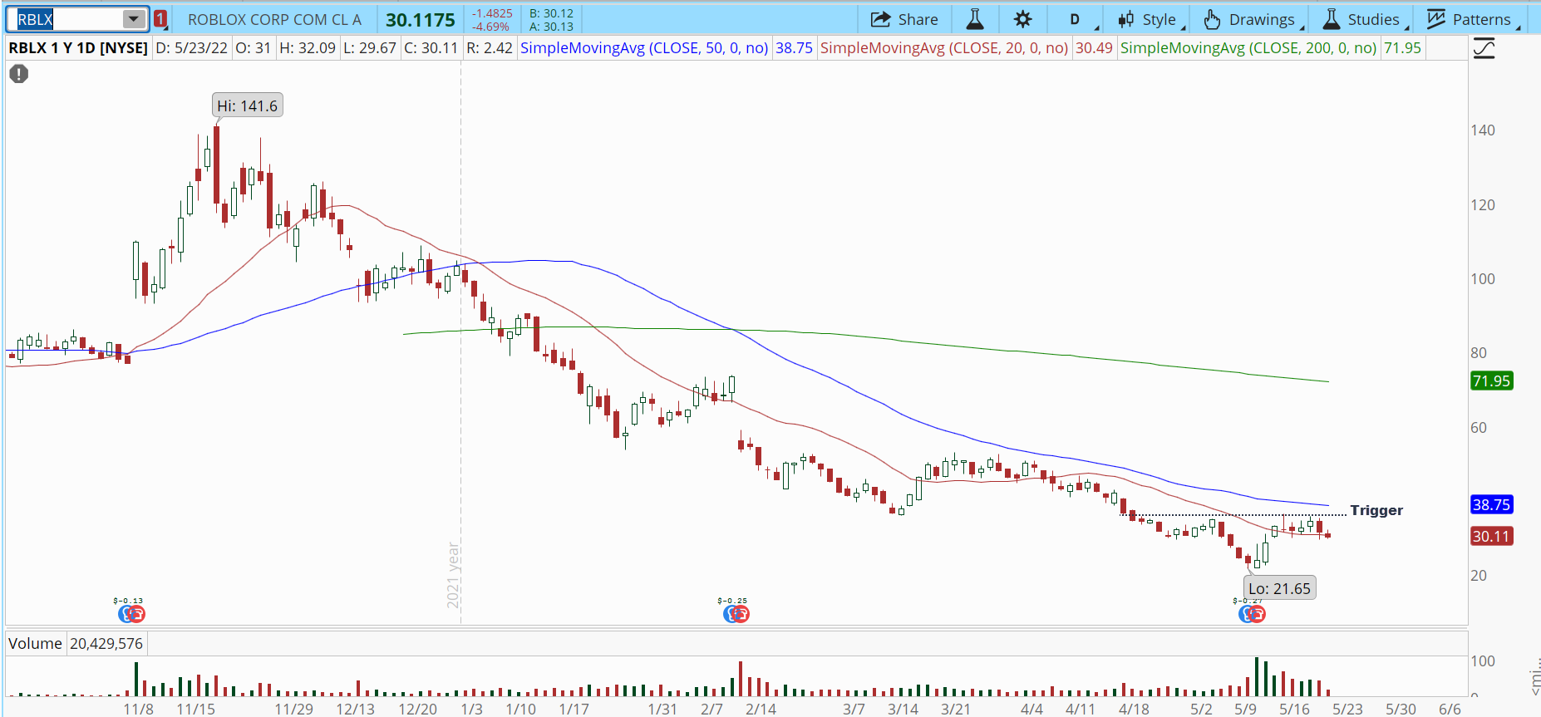Click the volume value 20,429,576
Screen dimensions: 1541x717
[x=106, y=644]
